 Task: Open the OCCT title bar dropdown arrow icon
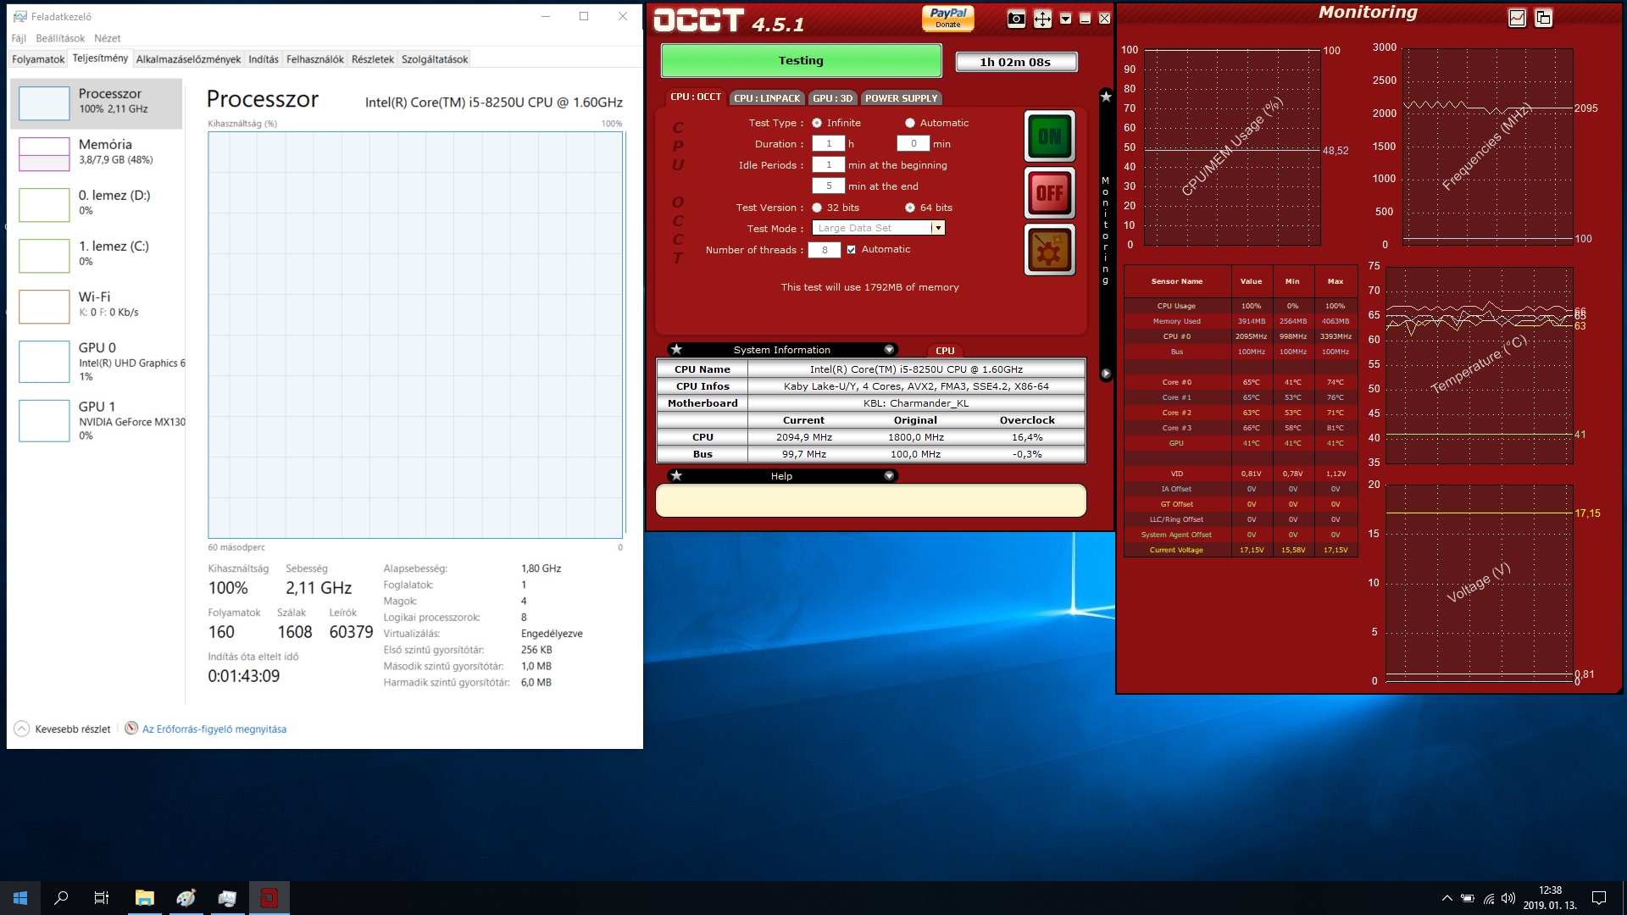click(x=1066, y=19)
